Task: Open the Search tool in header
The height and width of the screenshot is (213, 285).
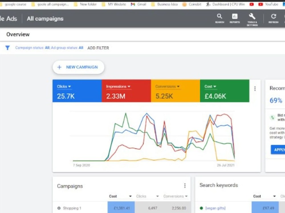Action: point(219,18)
